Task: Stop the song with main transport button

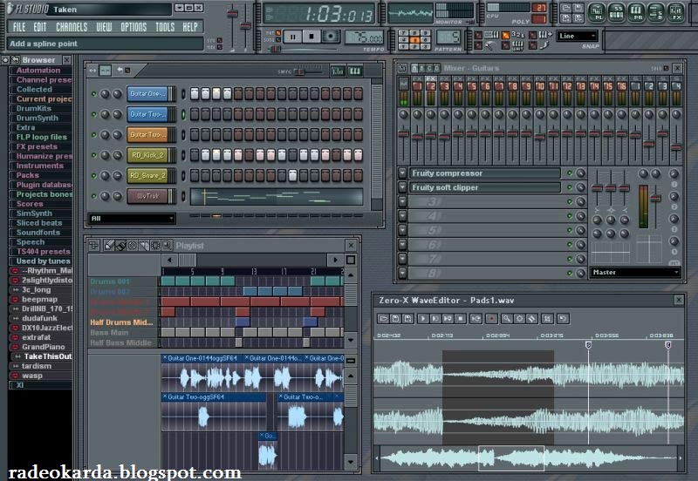Action: [x=311, y=37]
